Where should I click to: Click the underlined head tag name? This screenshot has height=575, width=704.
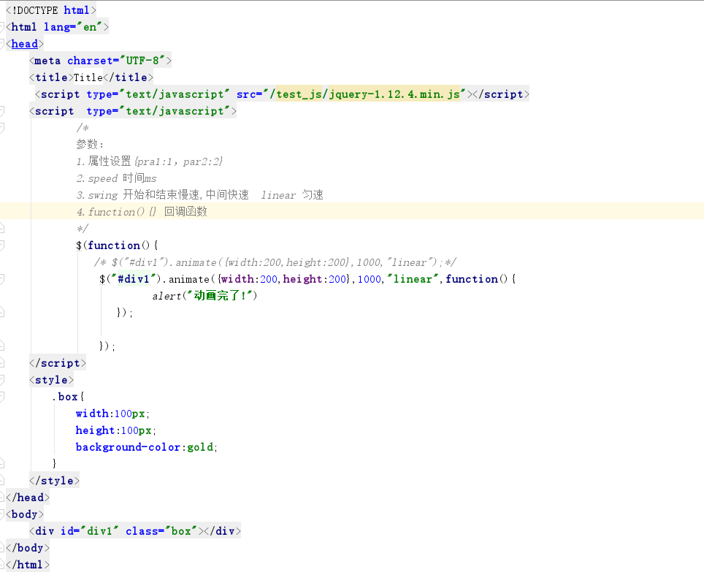[x=25, y=44]
